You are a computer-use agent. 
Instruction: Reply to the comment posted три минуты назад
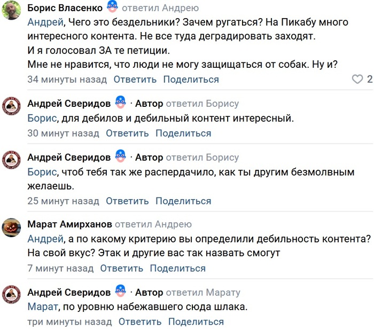point(140,322)
